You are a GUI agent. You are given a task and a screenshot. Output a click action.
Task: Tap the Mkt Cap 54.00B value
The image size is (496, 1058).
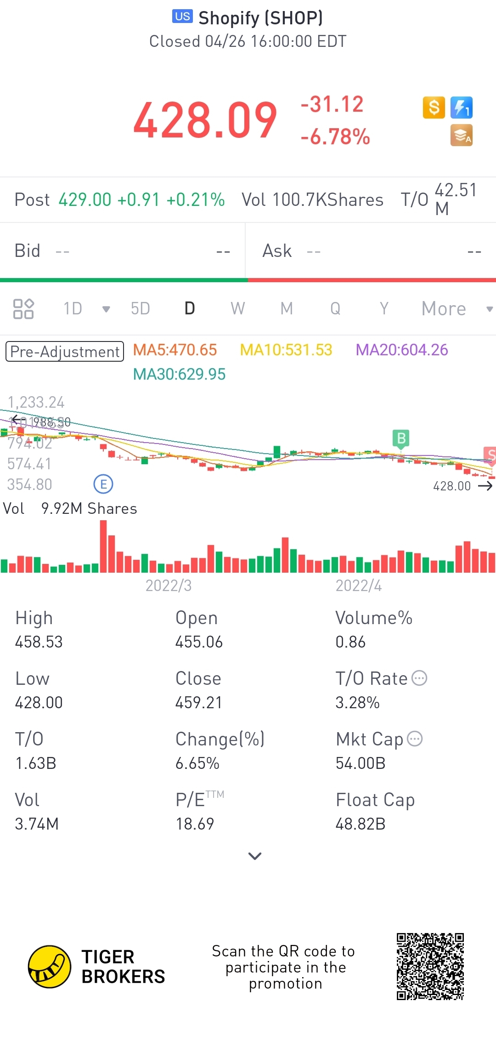tap(361, 763)
